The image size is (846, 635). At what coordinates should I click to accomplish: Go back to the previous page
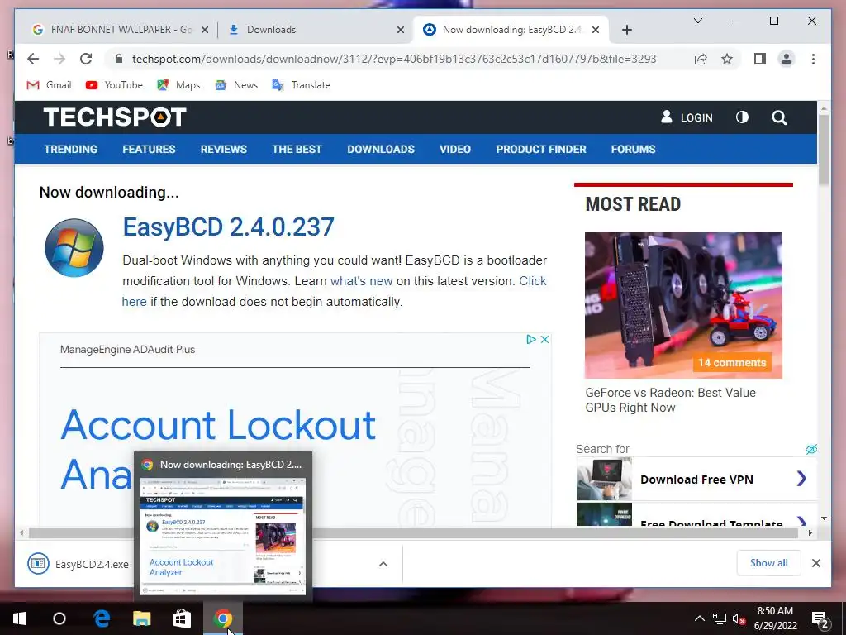(x=33, y=59)
